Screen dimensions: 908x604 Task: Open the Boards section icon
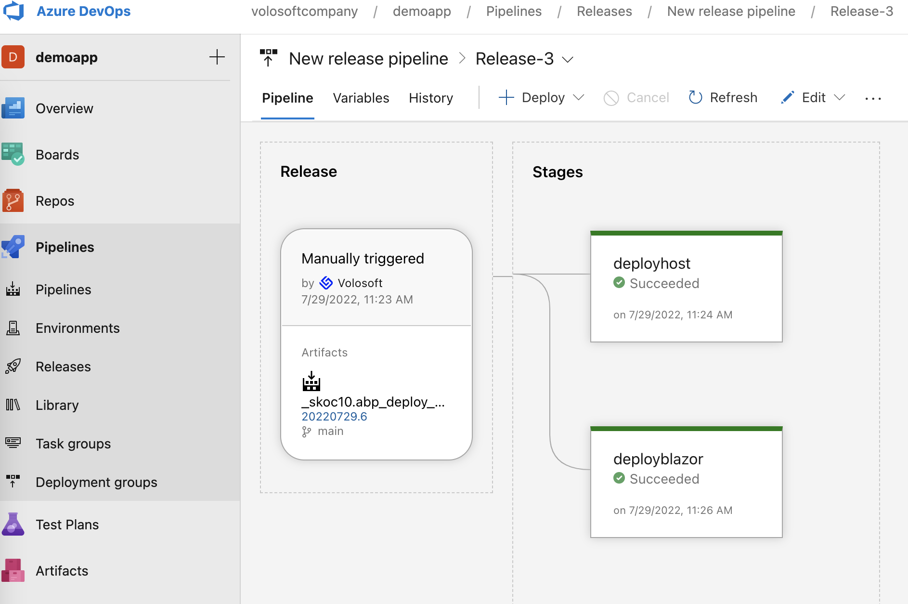pyautogui.click(x=13, y=154)
